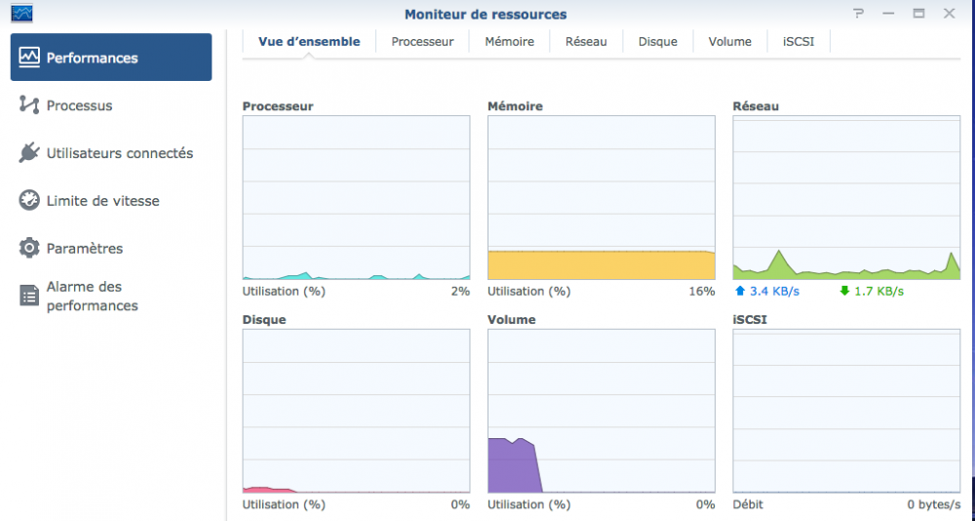This screenshot has width=975, height=521.
Task: Open the iSCSI tab
Action: point(799,42)
